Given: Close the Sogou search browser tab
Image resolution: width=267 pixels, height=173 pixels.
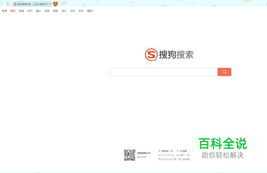Looking at the screenshot, I should (50, 4).
